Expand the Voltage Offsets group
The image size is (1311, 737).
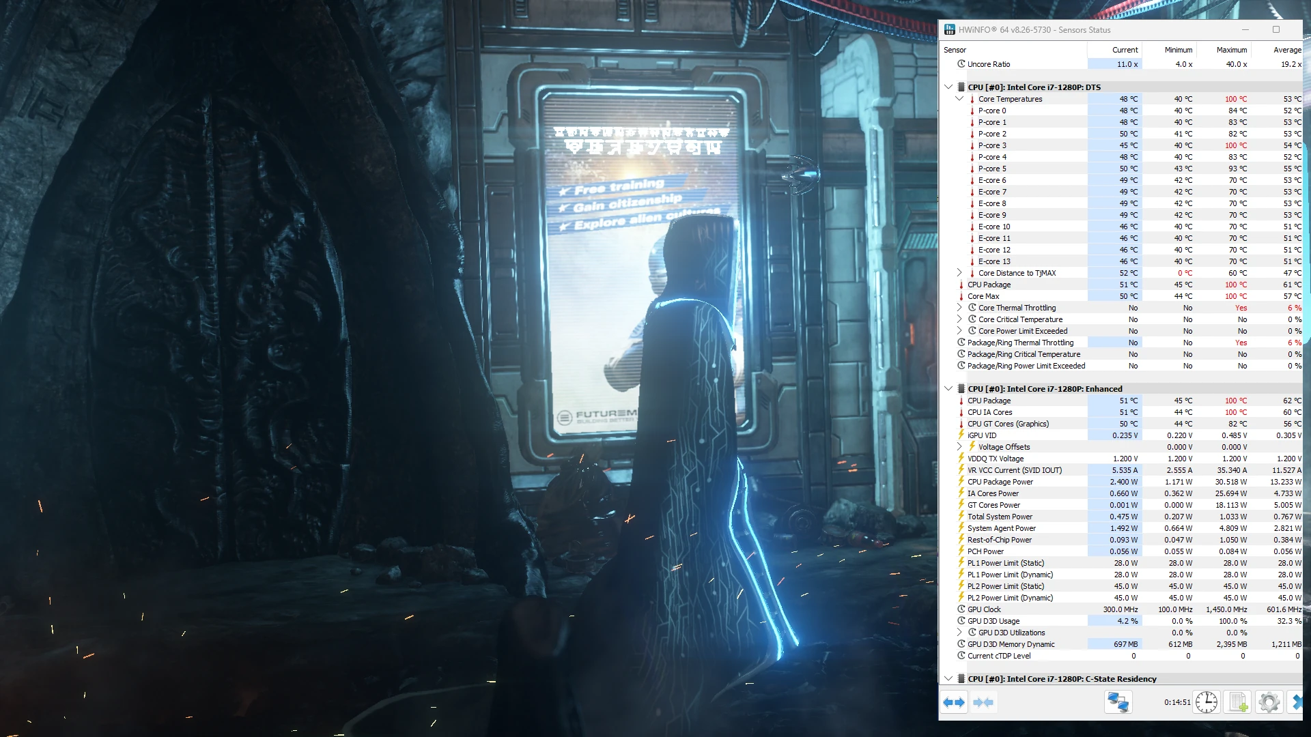coord(959,447)
